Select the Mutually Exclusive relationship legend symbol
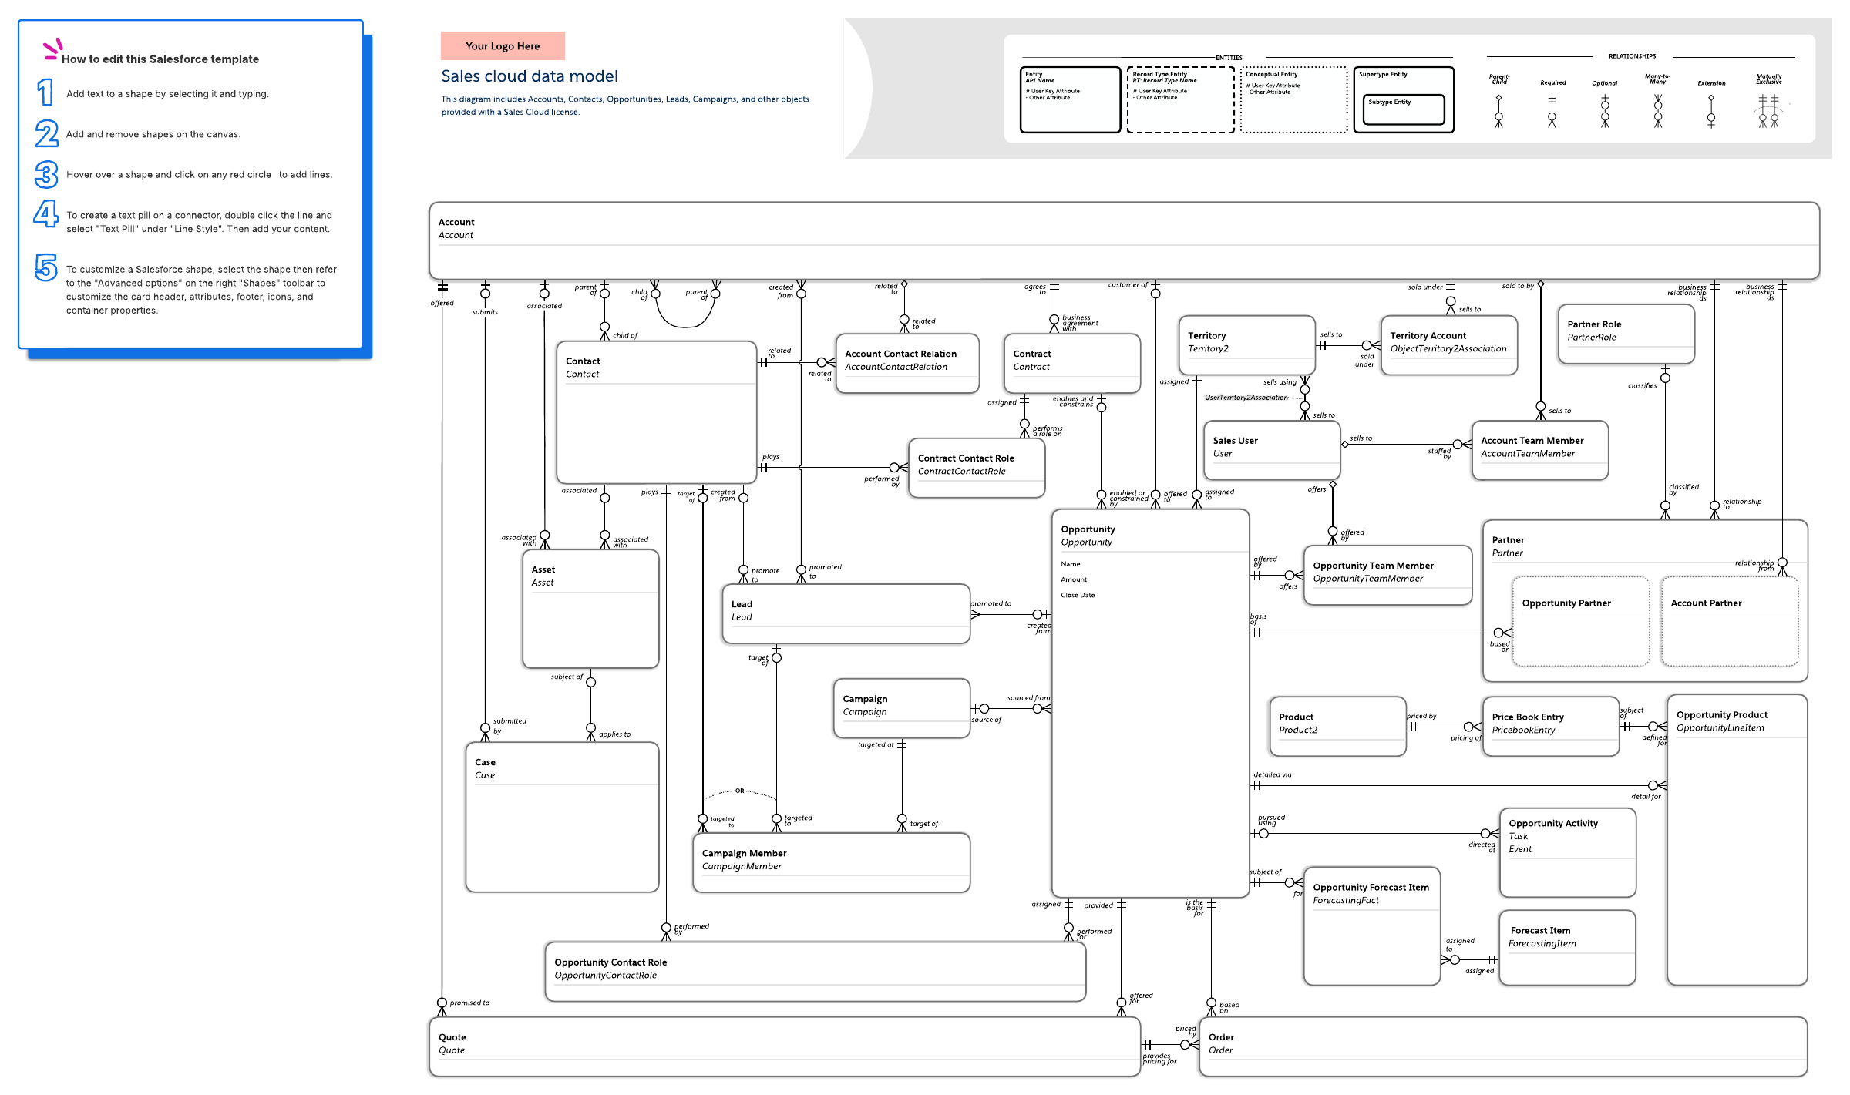 tap(1768, 111)
